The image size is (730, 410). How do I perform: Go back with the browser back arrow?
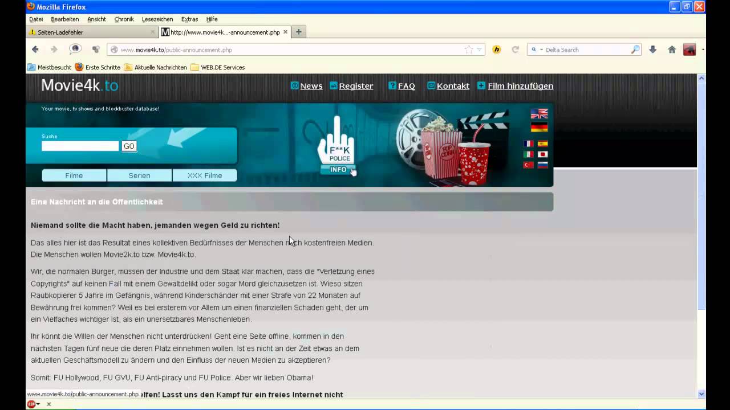pos(35,50)
